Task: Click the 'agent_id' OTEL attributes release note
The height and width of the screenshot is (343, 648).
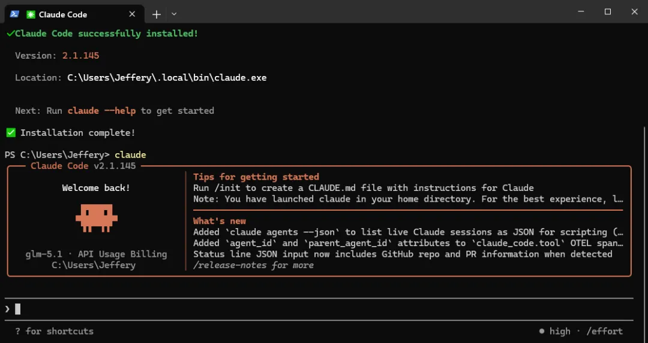Action: pos(408,243)
